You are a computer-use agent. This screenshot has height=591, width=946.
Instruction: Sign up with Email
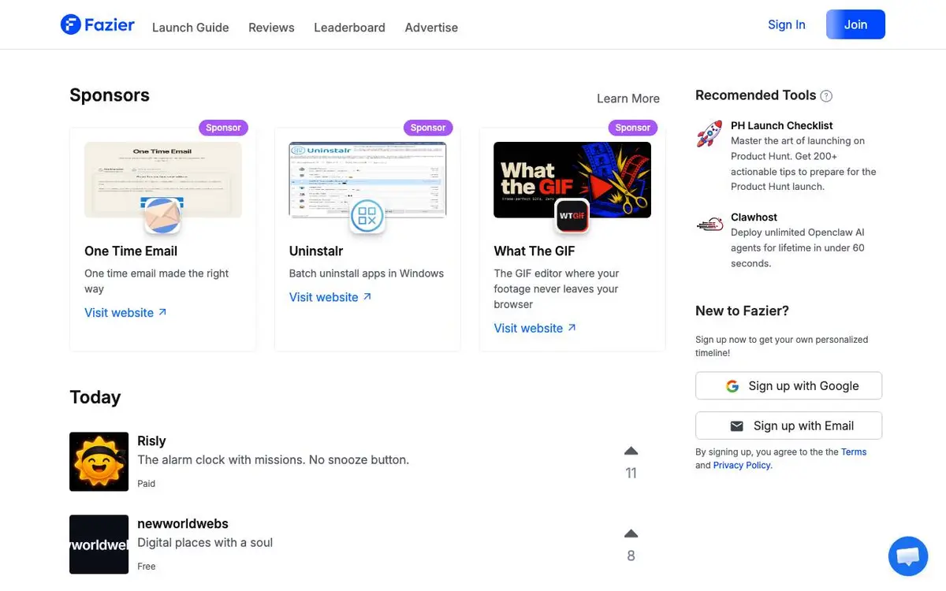click(x=788, y=426)
